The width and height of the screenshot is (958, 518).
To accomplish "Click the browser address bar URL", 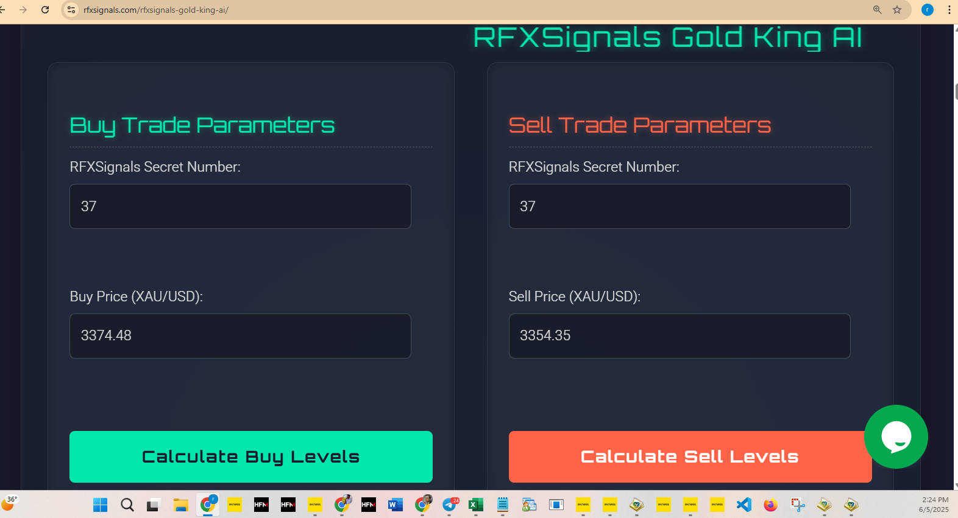I will (156, 10).
